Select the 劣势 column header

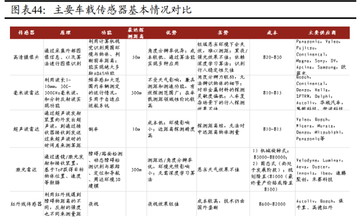coord(223,32)
